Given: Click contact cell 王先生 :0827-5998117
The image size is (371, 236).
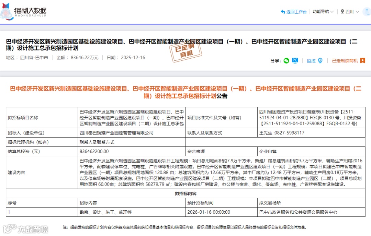Looking at the screenshot, I should (x=311, y=133).
